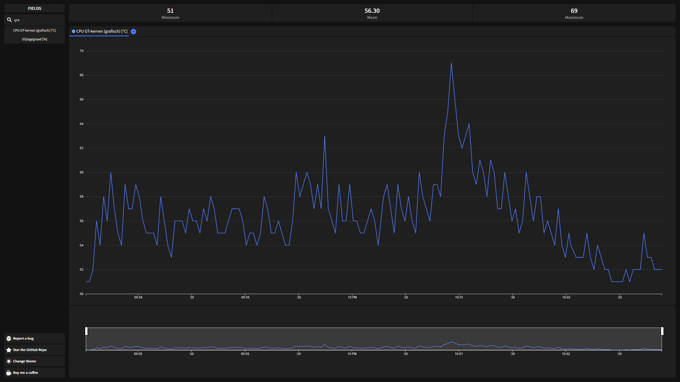The width and height of the screenshot is (680, 382).
Task: Select the Slijtagegraad [%] field
Action: [35, 39]
